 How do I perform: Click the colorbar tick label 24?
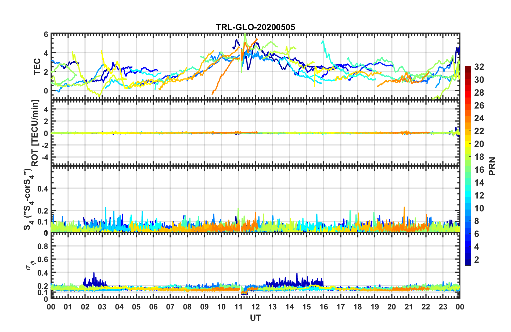(x=479, y=118)
